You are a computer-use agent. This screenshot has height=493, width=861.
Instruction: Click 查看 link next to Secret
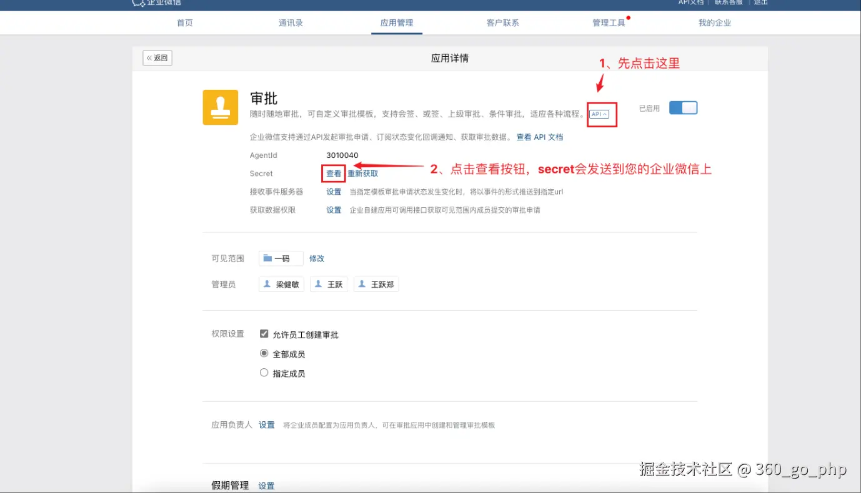click(x=334, y=173)
